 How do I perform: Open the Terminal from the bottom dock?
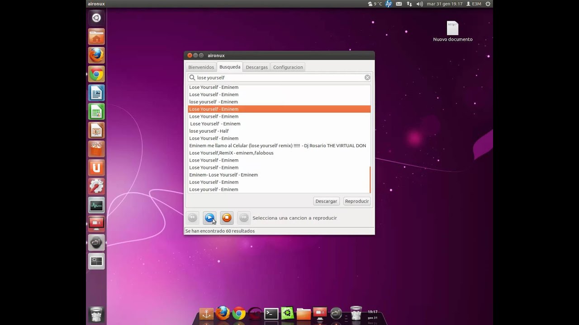[x=271, y=314]
